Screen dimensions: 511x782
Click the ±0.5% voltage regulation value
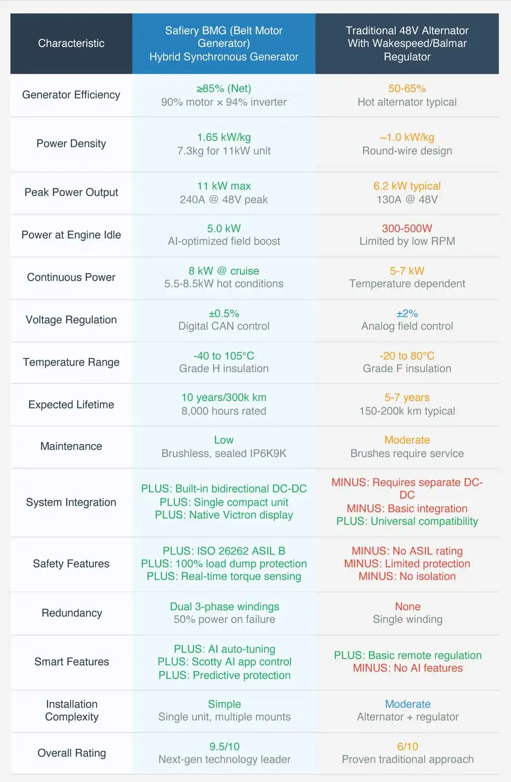(x=224, y=313)
